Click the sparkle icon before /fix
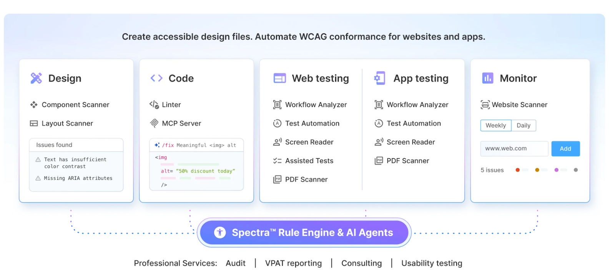Viewport: 615px width, 276px height. click(157, 145)
